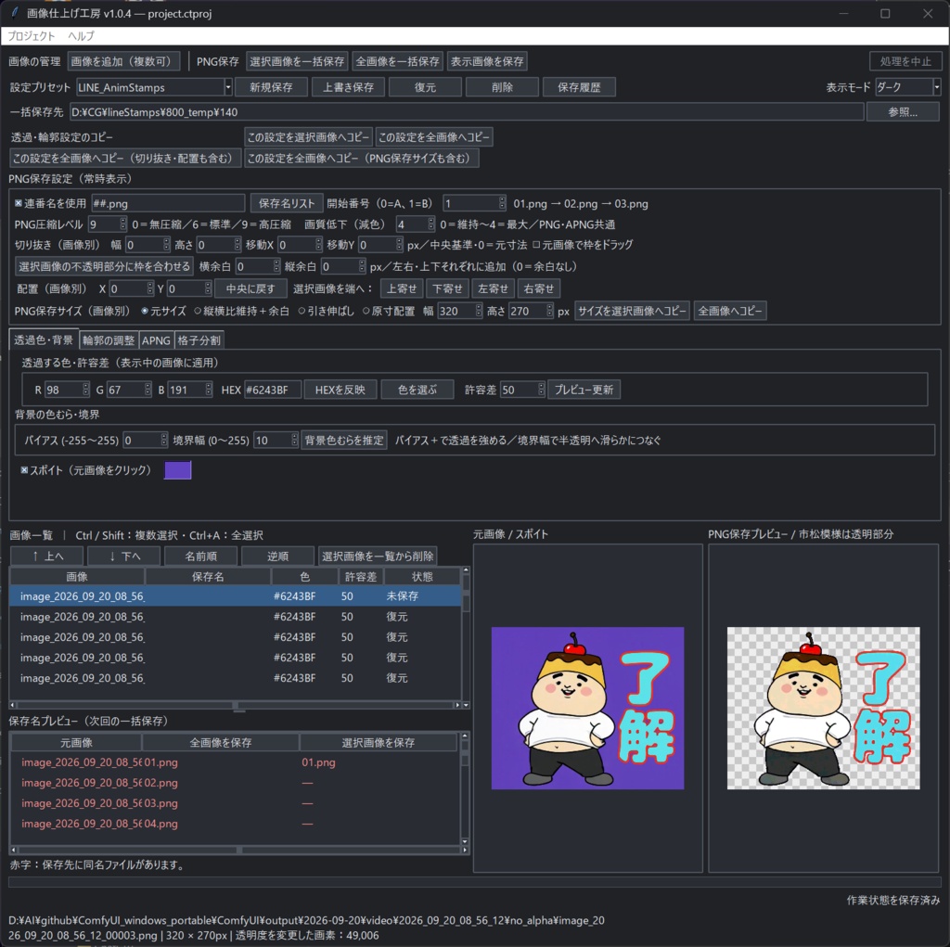Click the progress bar above status text
The width and height of the screenshot is (950, 947).
(474, 881)
